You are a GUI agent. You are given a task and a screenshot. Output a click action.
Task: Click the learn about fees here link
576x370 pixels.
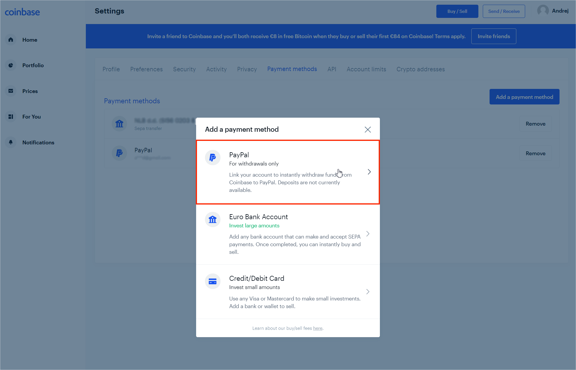coord(318,328)
